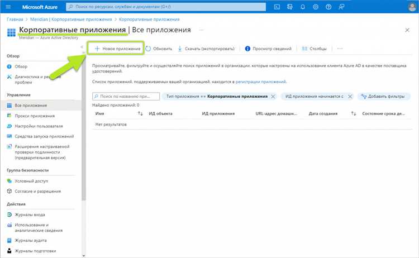Click the application name search field
Screen dimensions: 419x258
click(126, 96)
